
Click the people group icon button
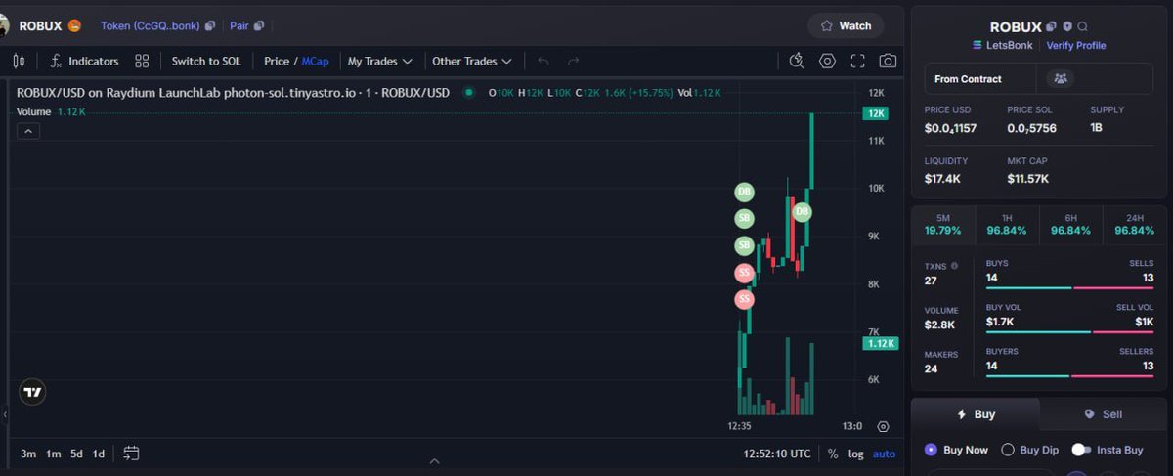[1060, 79]
